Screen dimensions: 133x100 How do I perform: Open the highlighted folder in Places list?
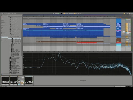tap(4, 37)
